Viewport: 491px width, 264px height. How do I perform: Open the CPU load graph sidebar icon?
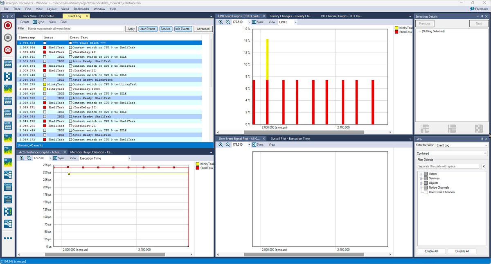8,89
